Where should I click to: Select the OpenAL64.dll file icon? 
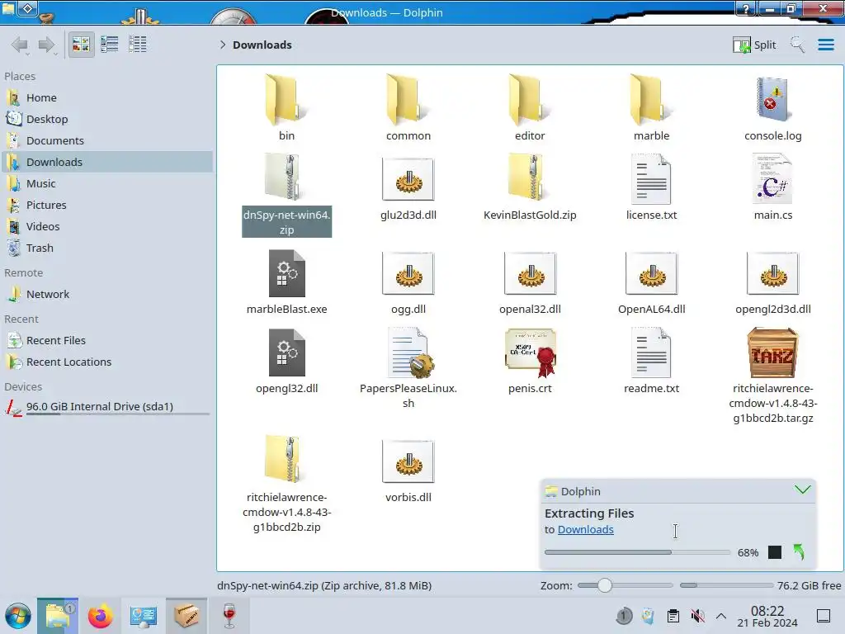point(651,274)
